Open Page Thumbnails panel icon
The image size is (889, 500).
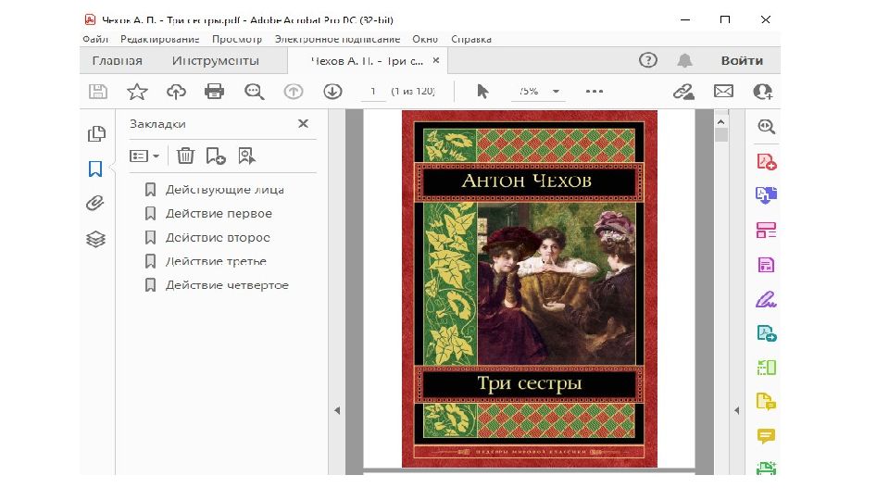click(x=96, y=133)
